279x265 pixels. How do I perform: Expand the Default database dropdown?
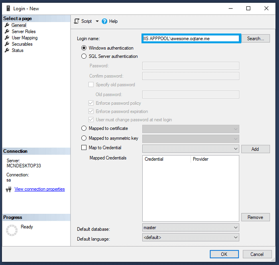pos(191,227)
